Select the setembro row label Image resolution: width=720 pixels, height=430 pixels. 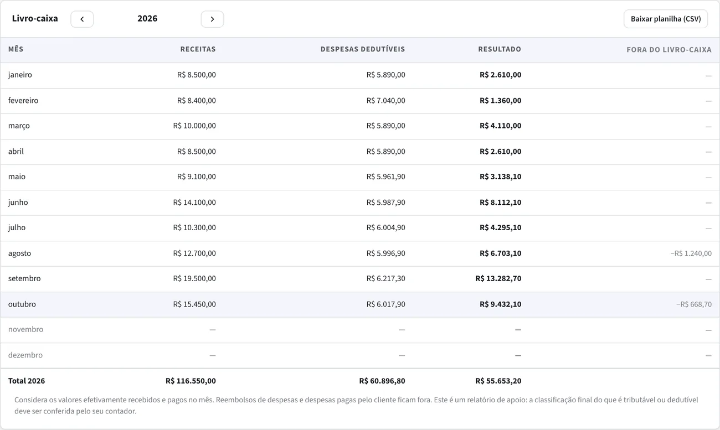coord(24,278)
